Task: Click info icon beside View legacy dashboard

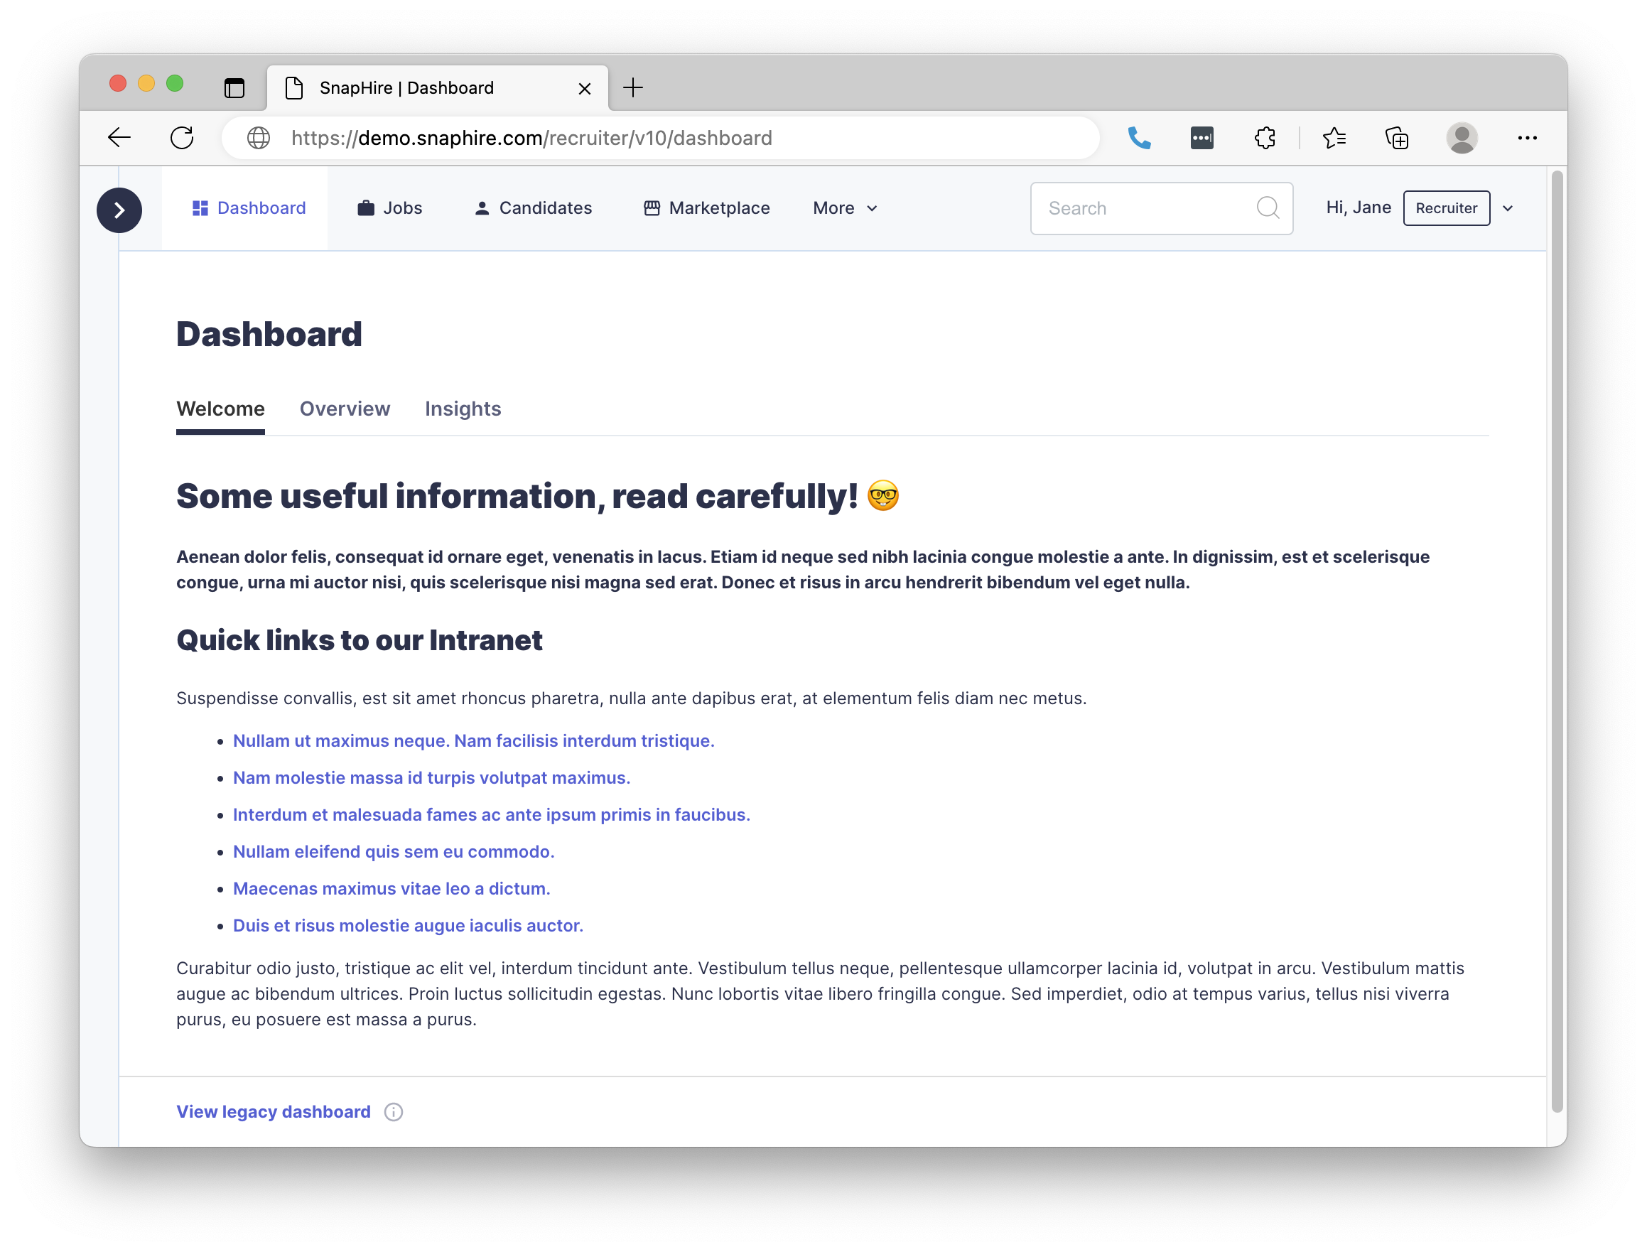Action: [x=394, y=1112]
